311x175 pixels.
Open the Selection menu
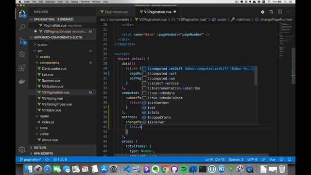50,1
